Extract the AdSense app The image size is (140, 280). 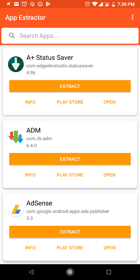point(70,232)
